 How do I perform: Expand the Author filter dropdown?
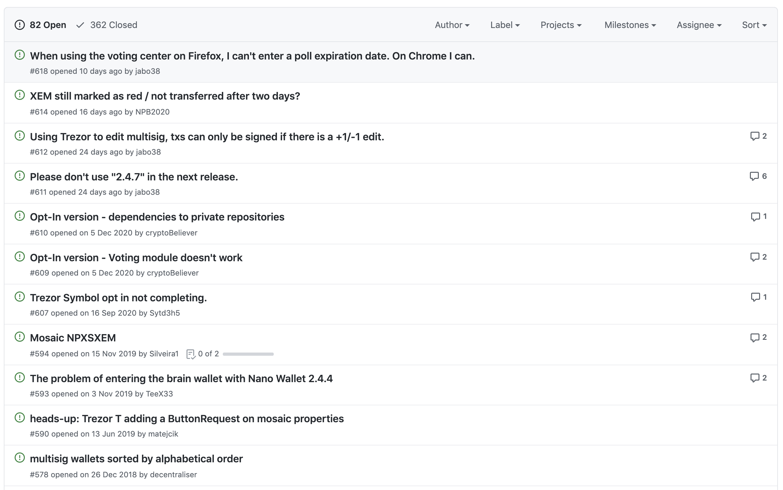(x=452, y=25)
